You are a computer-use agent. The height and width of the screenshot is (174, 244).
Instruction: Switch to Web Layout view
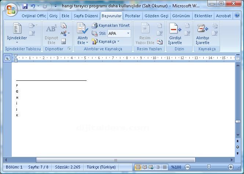[151, 167]
